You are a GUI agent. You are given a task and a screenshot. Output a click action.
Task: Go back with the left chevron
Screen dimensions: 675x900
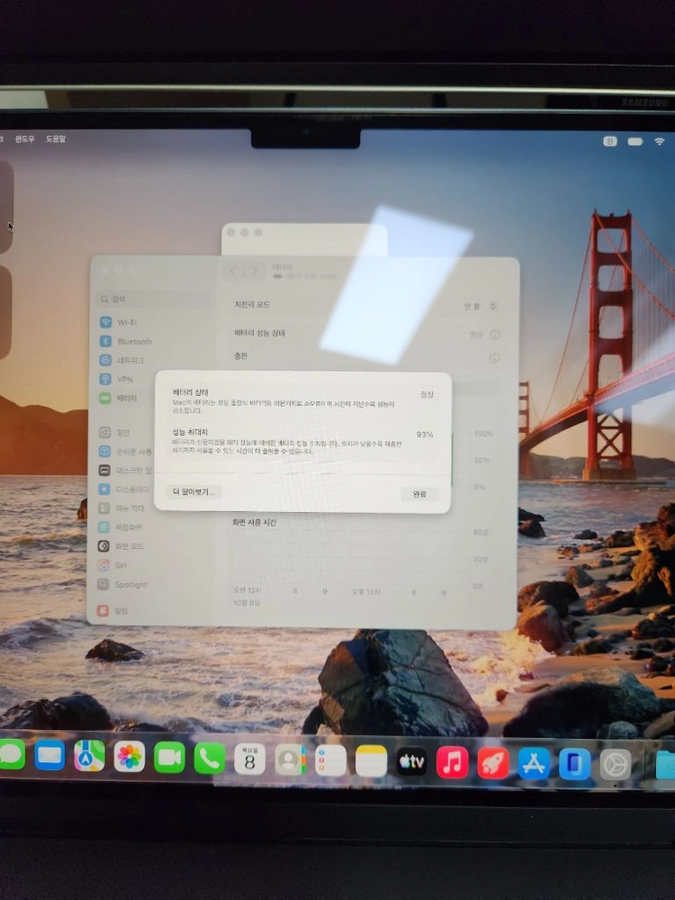click(233, 272)
